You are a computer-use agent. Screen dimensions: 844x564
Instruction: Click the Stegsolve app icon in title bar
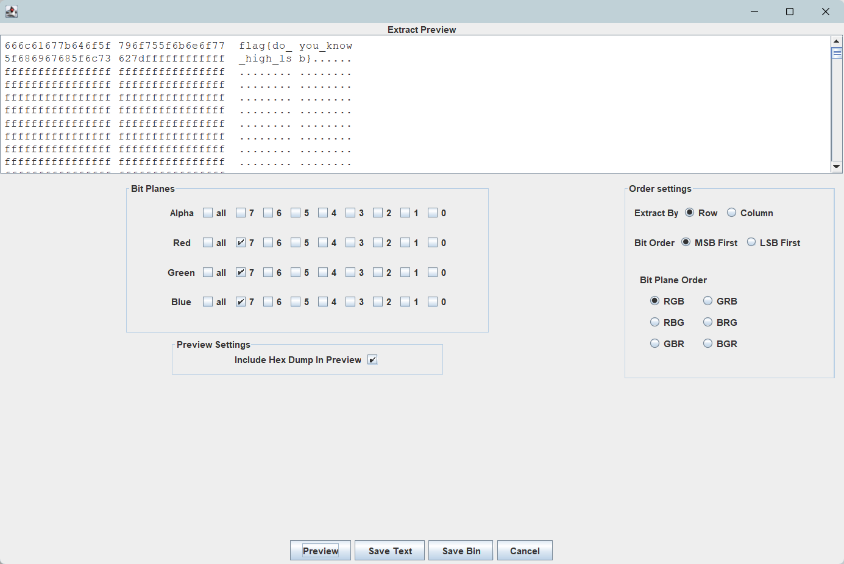pos(12,12)
